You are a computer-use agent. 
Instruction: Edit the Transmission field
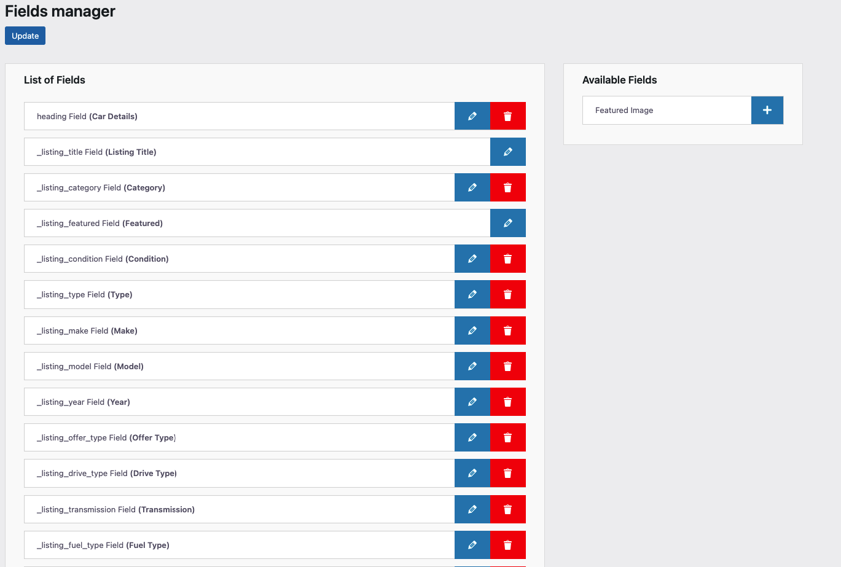click(x=472, y=509)
